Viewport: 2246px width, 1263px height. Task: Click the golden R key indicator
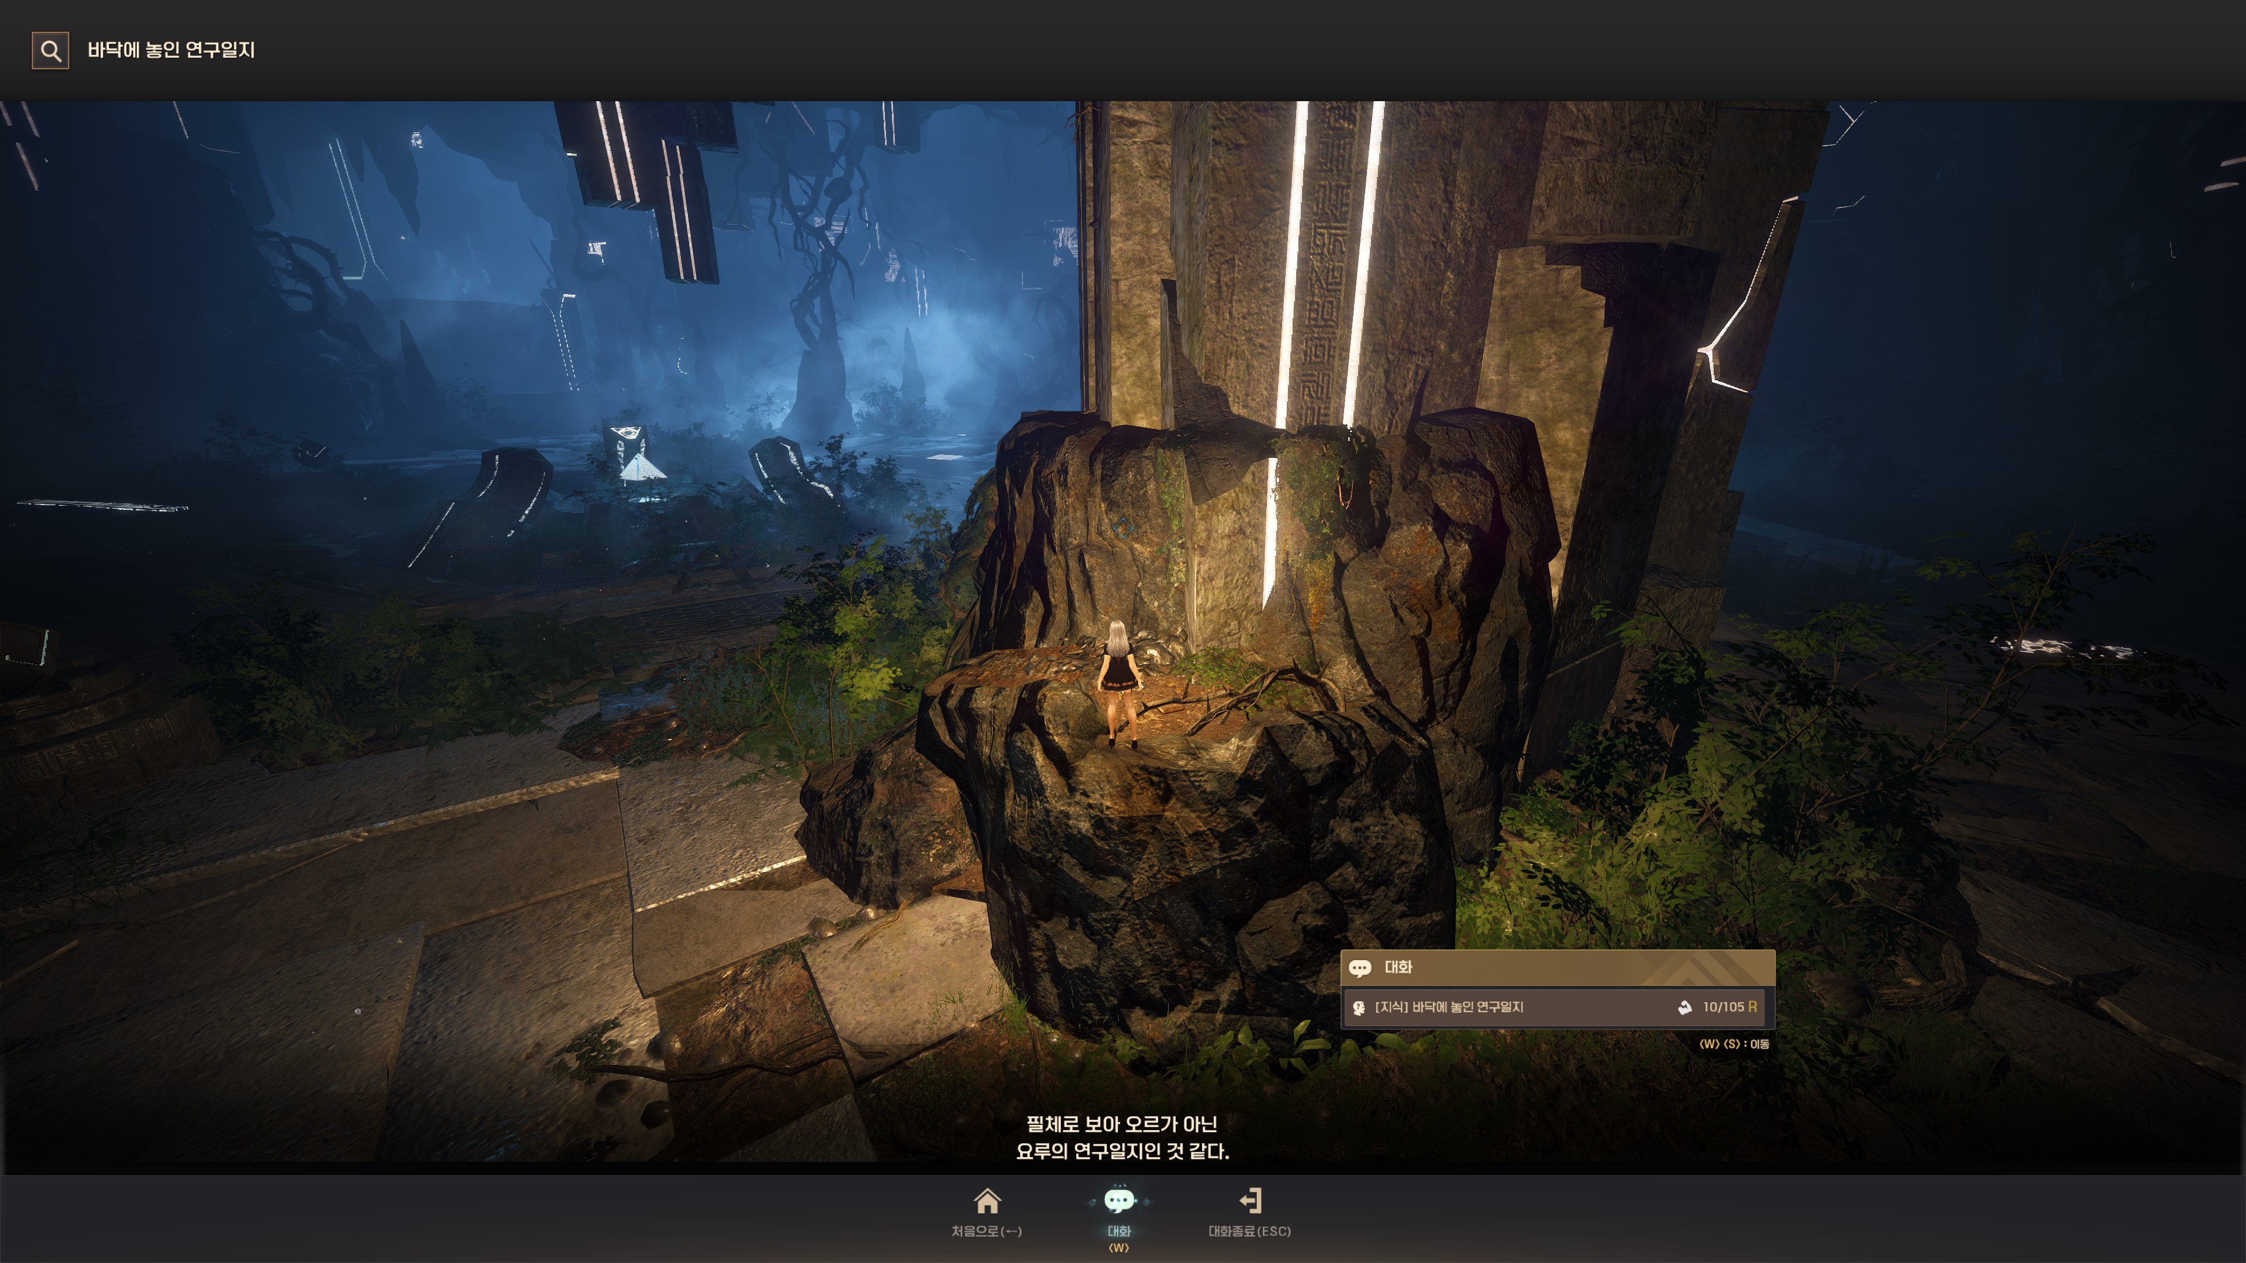click(x=1752, y=1007)
